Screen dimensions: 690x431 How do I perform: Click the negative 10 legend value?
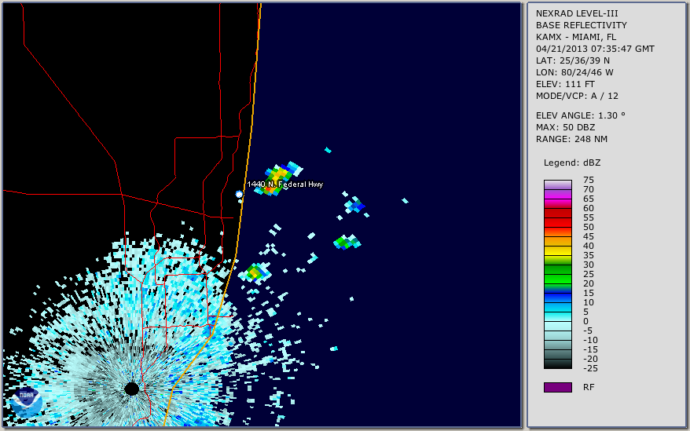[x=590, y=341]
